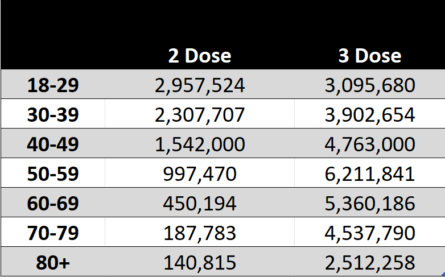Click the 80+ age group row label
Screen dimensions: 445x277
pyautogui.click(x=53, y=262)
